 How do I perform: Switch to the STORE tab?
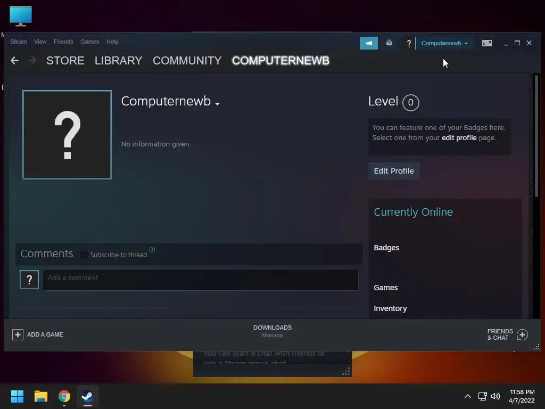(x=65, y=61)
